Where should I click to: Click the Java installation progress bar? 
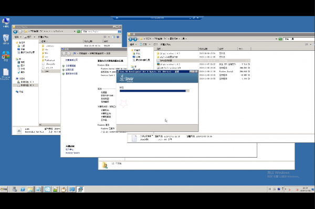[x=154, y=91]
